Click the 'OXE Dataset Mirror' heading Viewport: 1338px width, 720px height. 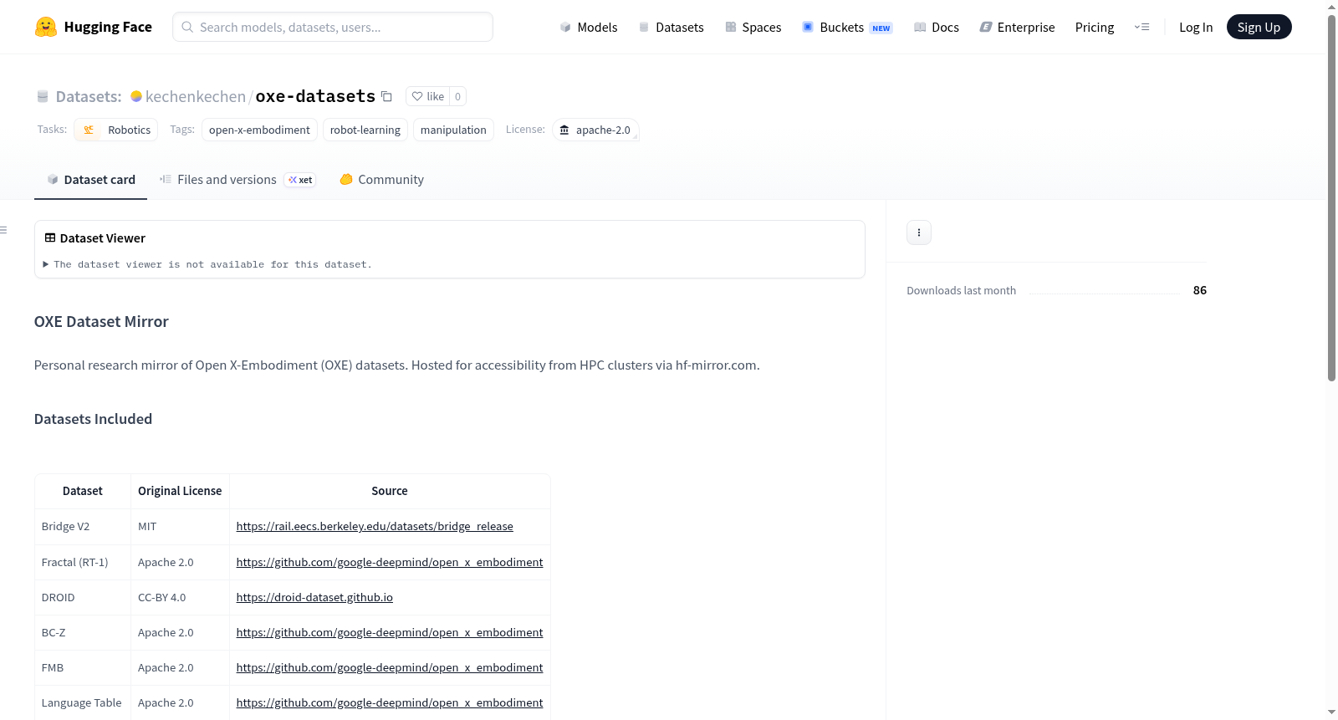pyautogui.click(x=101, y=322)
